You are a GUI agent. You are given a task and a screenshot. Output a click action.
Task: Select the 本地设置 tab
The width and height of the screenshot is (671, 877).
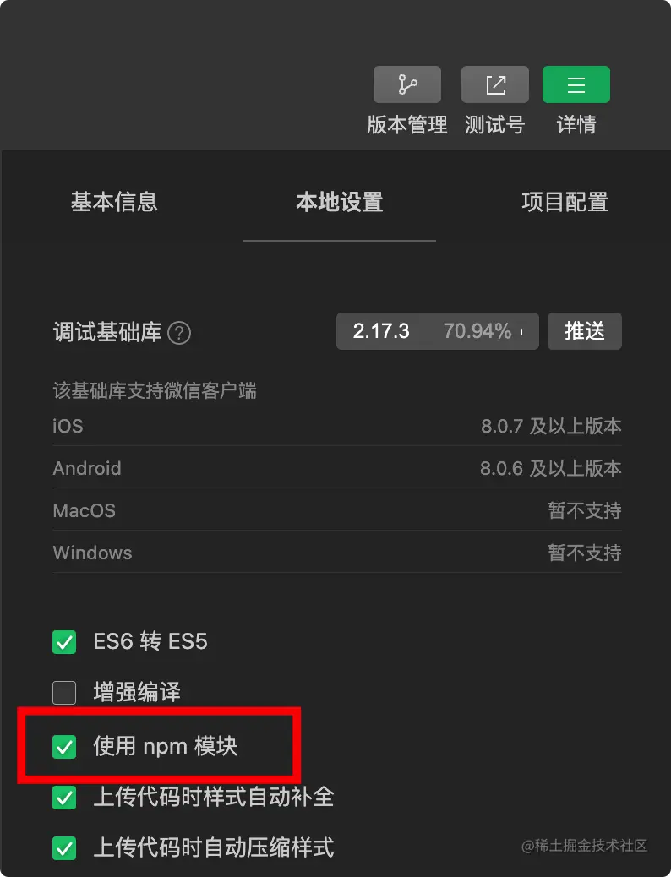[340, 202]
